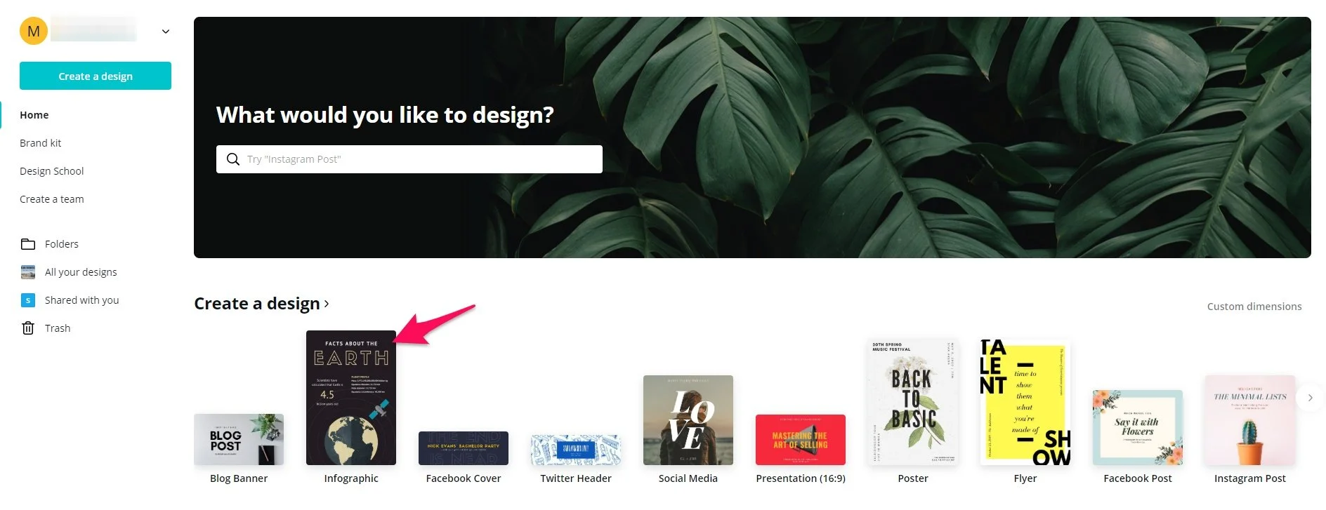Click the magnifying glass search icon

pos(233,159)
